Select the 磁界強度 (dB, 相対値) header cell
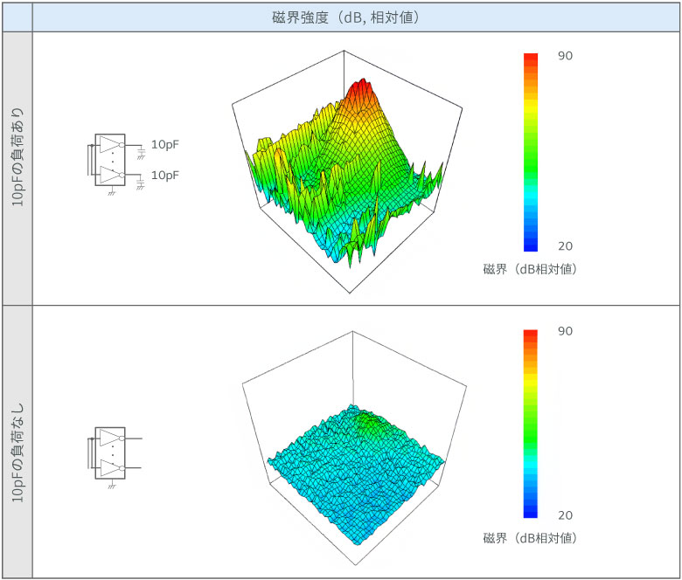 pyautogui.click(x=356, y=17)
